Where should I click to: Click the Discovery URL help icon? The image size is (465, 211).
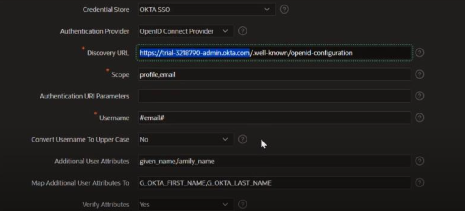click(x=420, y=53)
